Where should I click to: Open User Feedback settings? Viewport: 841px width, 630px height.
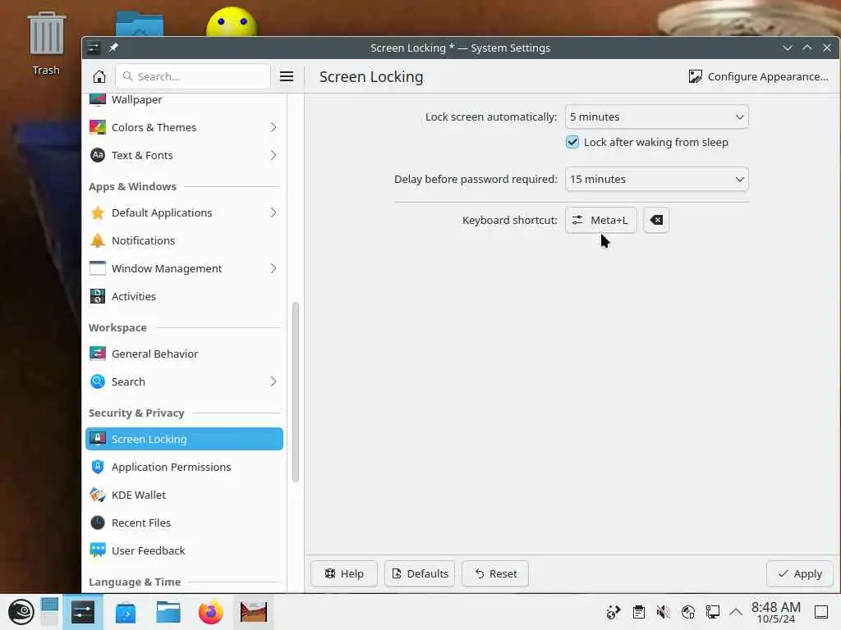pyautogui.click(x=184, y=550)
